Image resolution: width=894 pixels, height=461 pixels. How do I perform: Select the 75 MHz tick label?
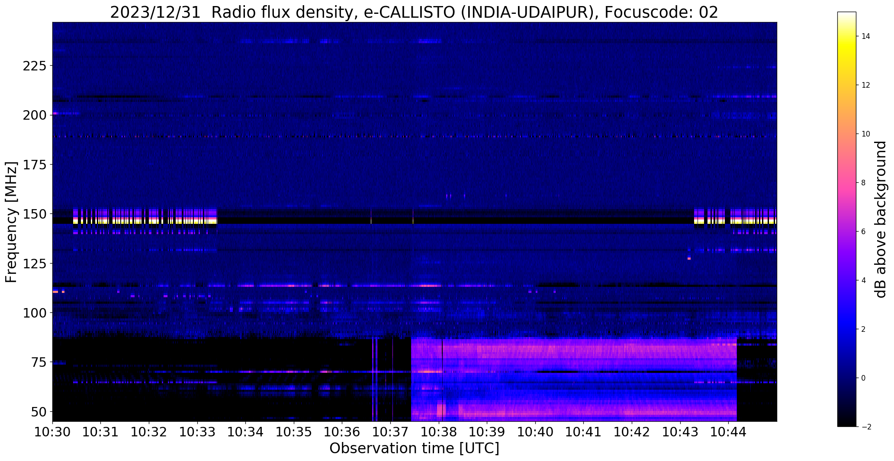(39, 362)
